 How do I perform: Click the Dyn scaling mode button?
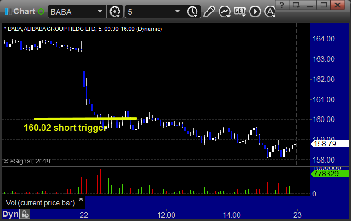coord(11,214)
